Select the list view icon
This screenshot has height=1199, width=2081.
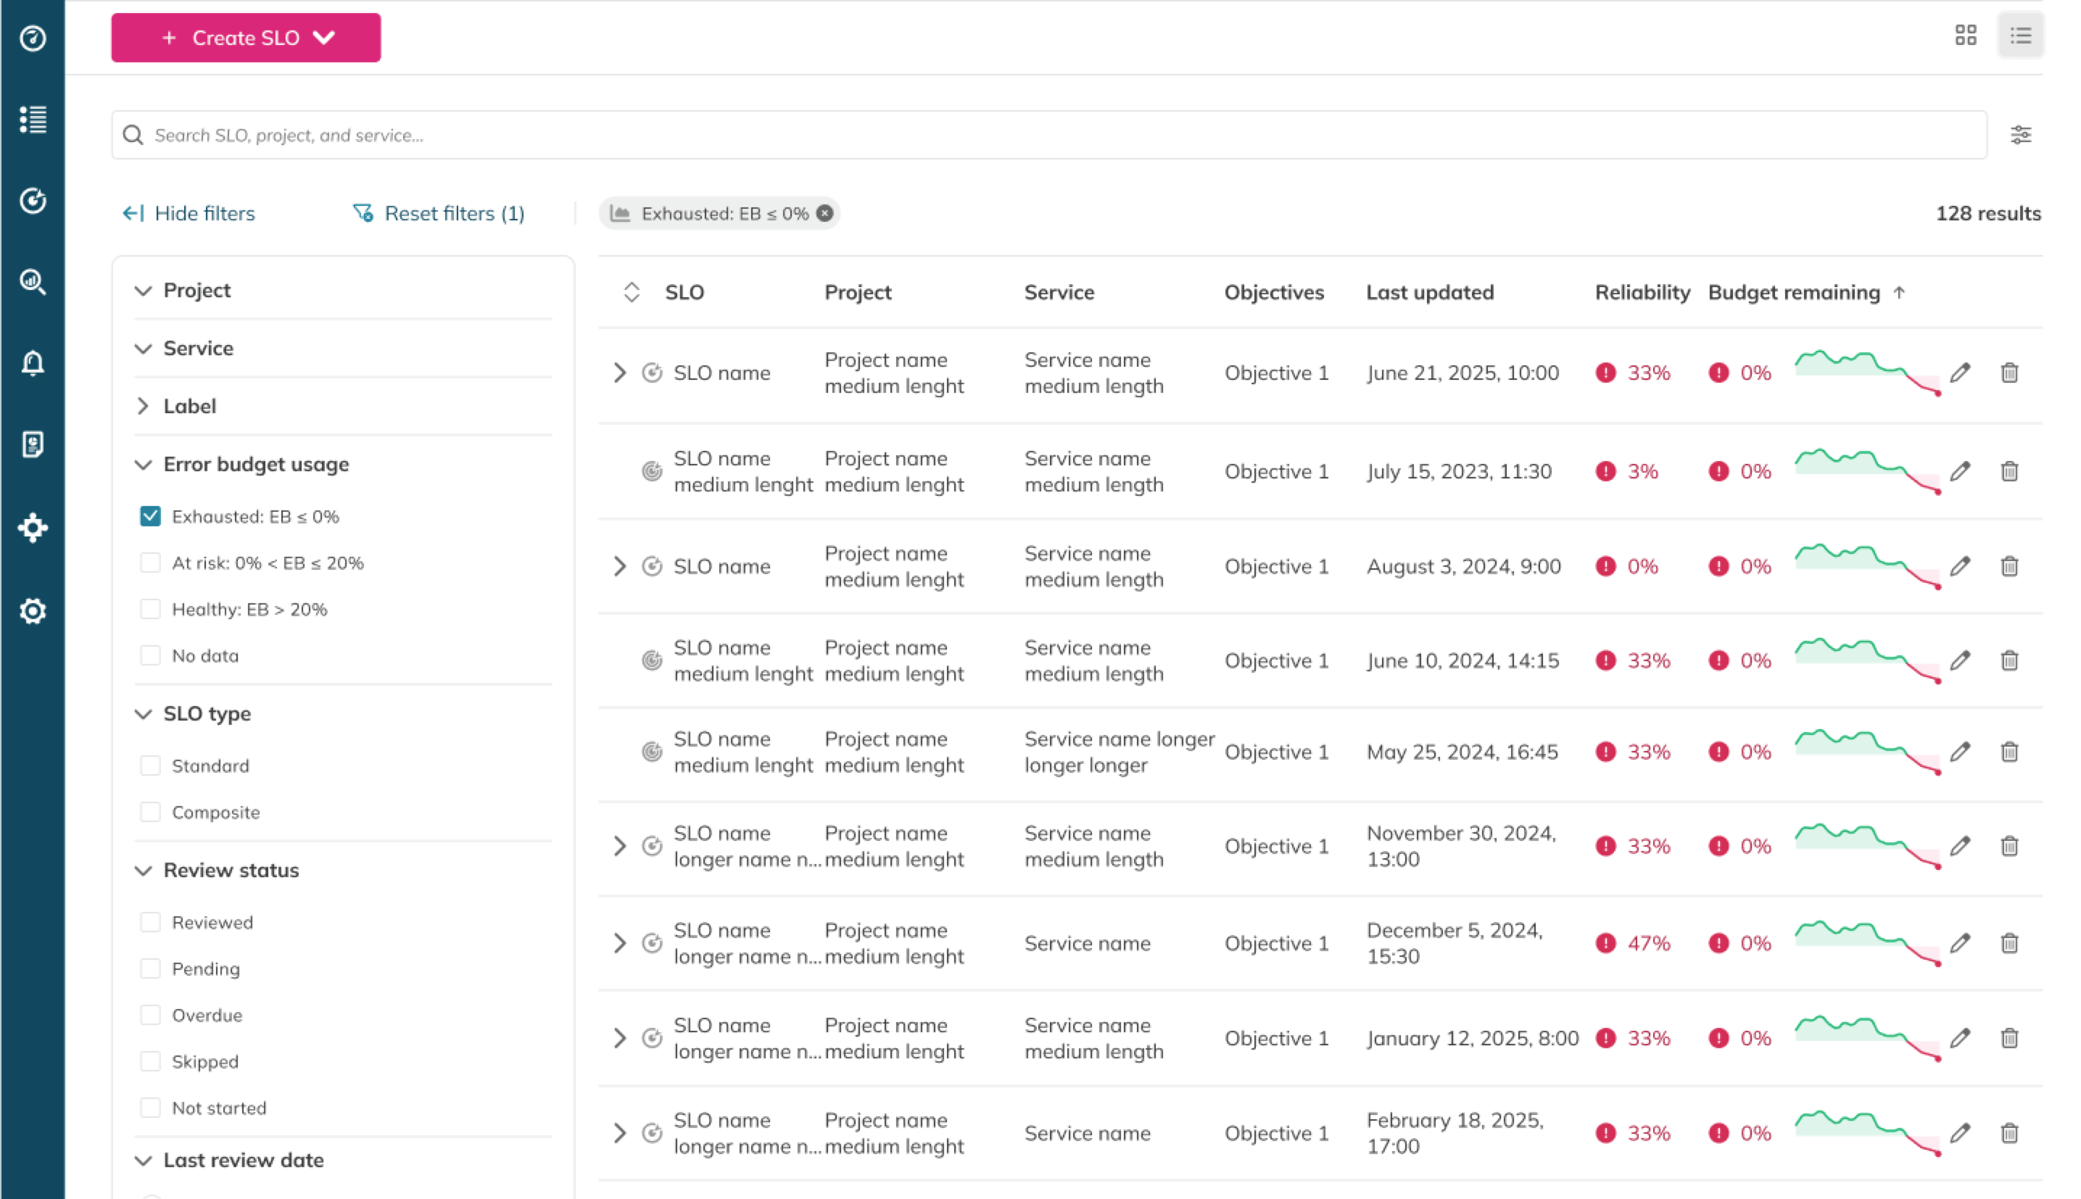click(2020, 36)
